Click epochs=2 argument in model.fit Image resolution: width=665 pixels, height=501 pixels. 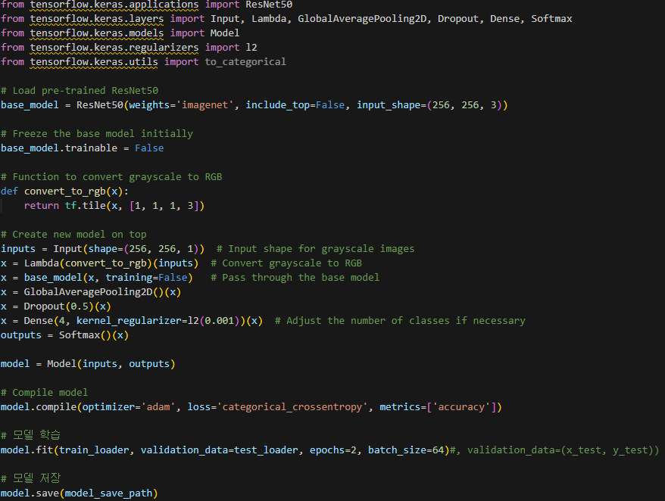(333, 450)
